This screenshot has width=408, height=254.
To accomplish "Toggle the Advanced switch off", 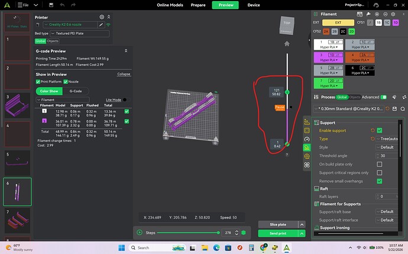I will (384, 97).
